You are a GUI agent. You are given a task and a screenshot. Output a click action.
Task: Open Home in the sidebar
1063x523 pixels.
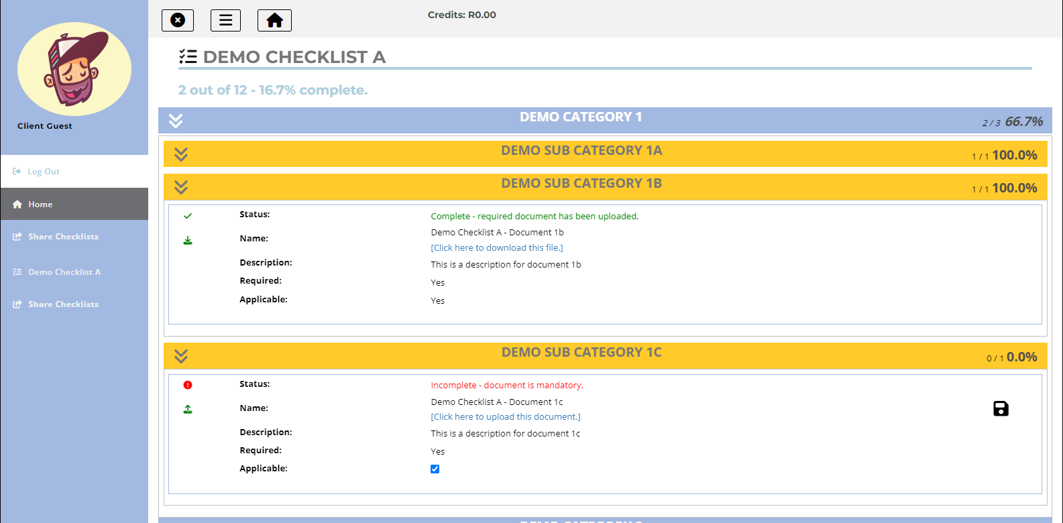pos(74,204)
